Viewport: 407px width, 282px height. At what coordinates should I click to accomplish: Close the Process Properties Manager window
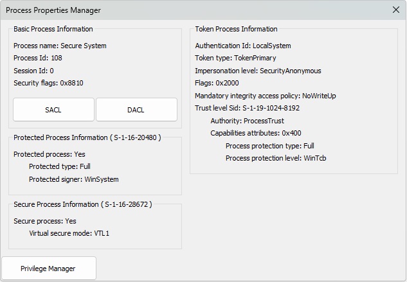click(x=395, y=10)
